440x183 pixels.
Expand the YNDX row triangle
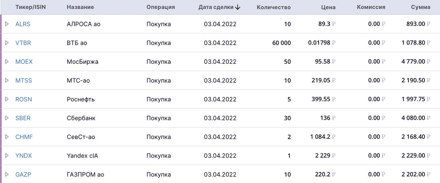pyautogui.click(x=7, y=156)
